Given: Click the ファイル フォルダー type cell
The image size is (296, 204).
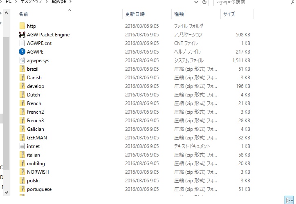Looking at the screenshot, I should tap(190, 26).
